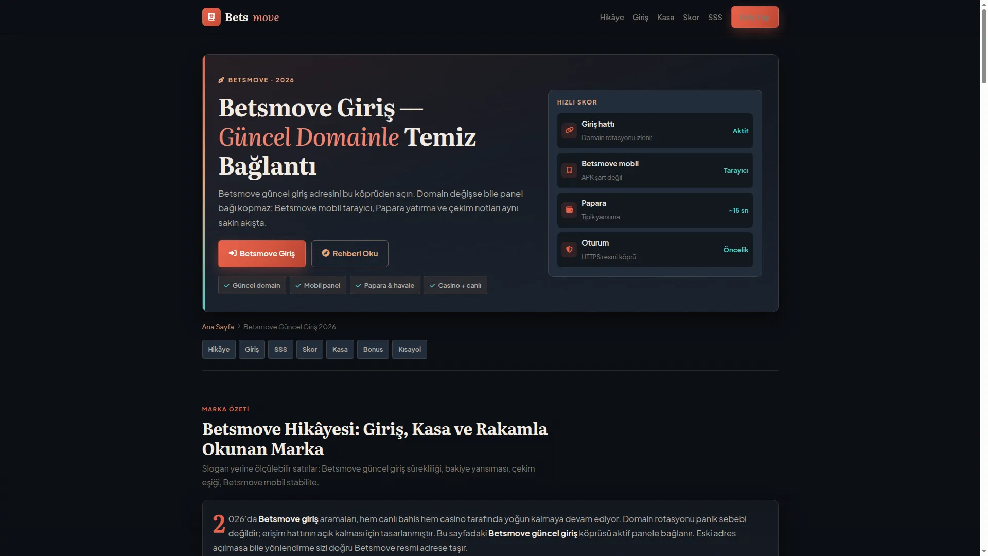Open the Rehberi Oku guide button

coord(350,254)
